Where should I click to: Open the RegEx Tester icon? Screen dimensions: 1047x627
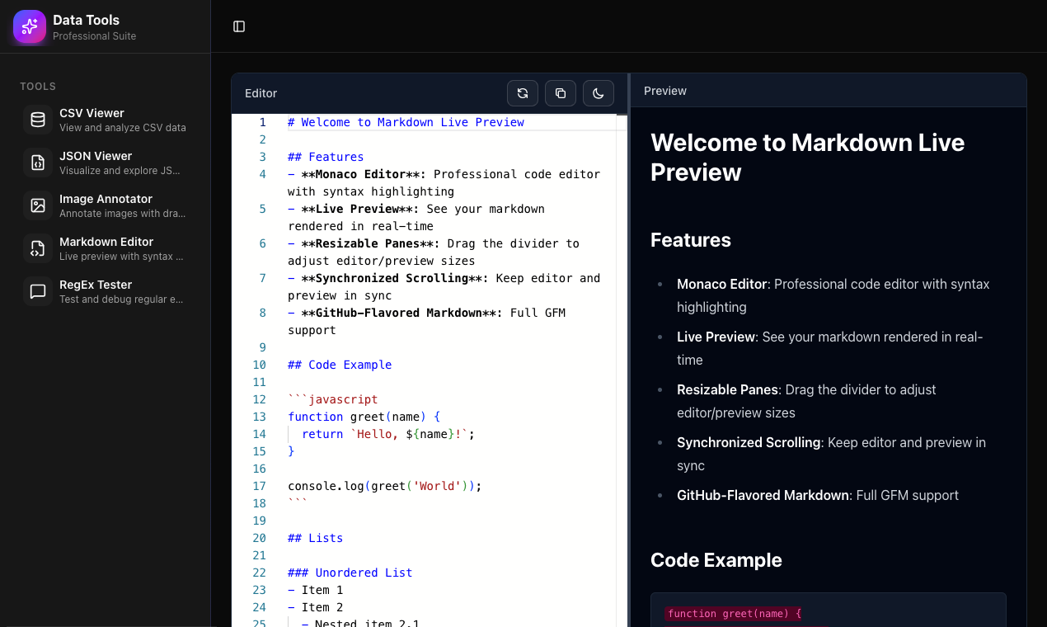[37, 290]
